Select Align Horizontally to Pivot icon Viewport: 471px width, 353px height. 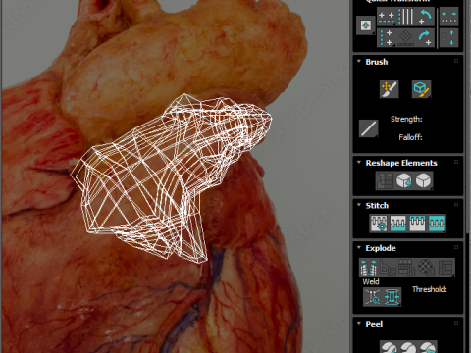coord(387,17)
